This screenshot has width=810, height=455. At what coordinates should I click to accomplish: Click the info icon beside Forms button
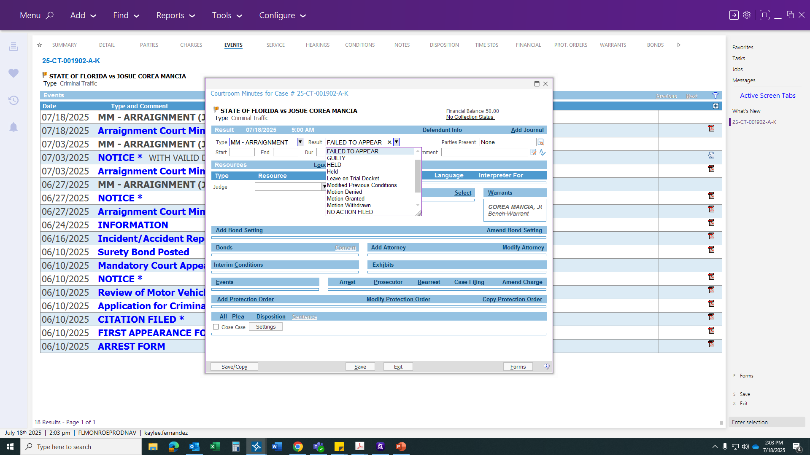pyautogui.click(x=547, y=367)
